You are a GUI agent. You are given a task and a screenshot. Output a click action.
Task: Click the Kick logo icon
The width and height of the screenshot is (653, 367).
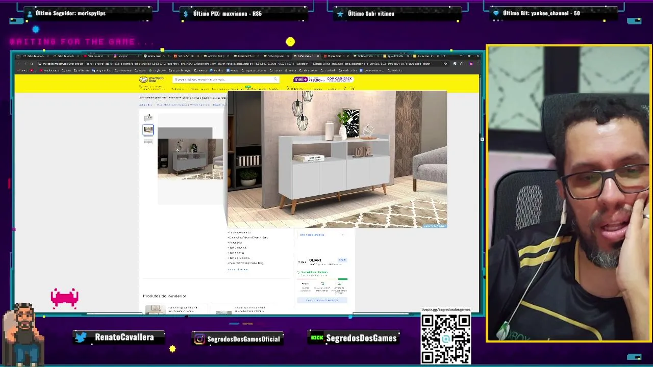pos(317,337)
